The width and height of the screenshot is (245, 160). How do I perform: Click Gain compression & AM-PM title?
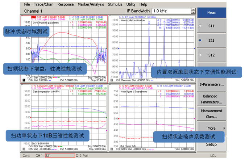[46, 92]
